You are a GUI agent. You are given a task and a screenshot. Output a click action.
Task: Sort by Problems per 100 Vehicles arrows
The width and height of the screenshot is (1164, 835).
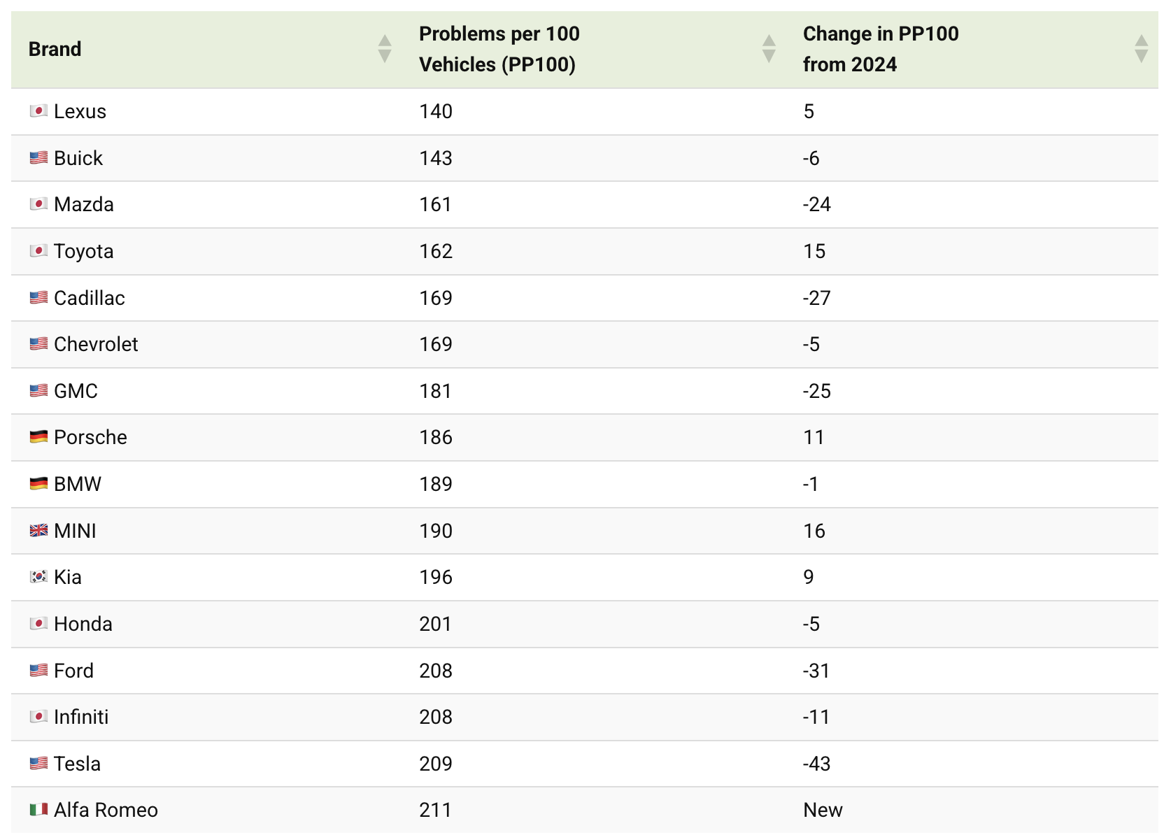point(769,49)
